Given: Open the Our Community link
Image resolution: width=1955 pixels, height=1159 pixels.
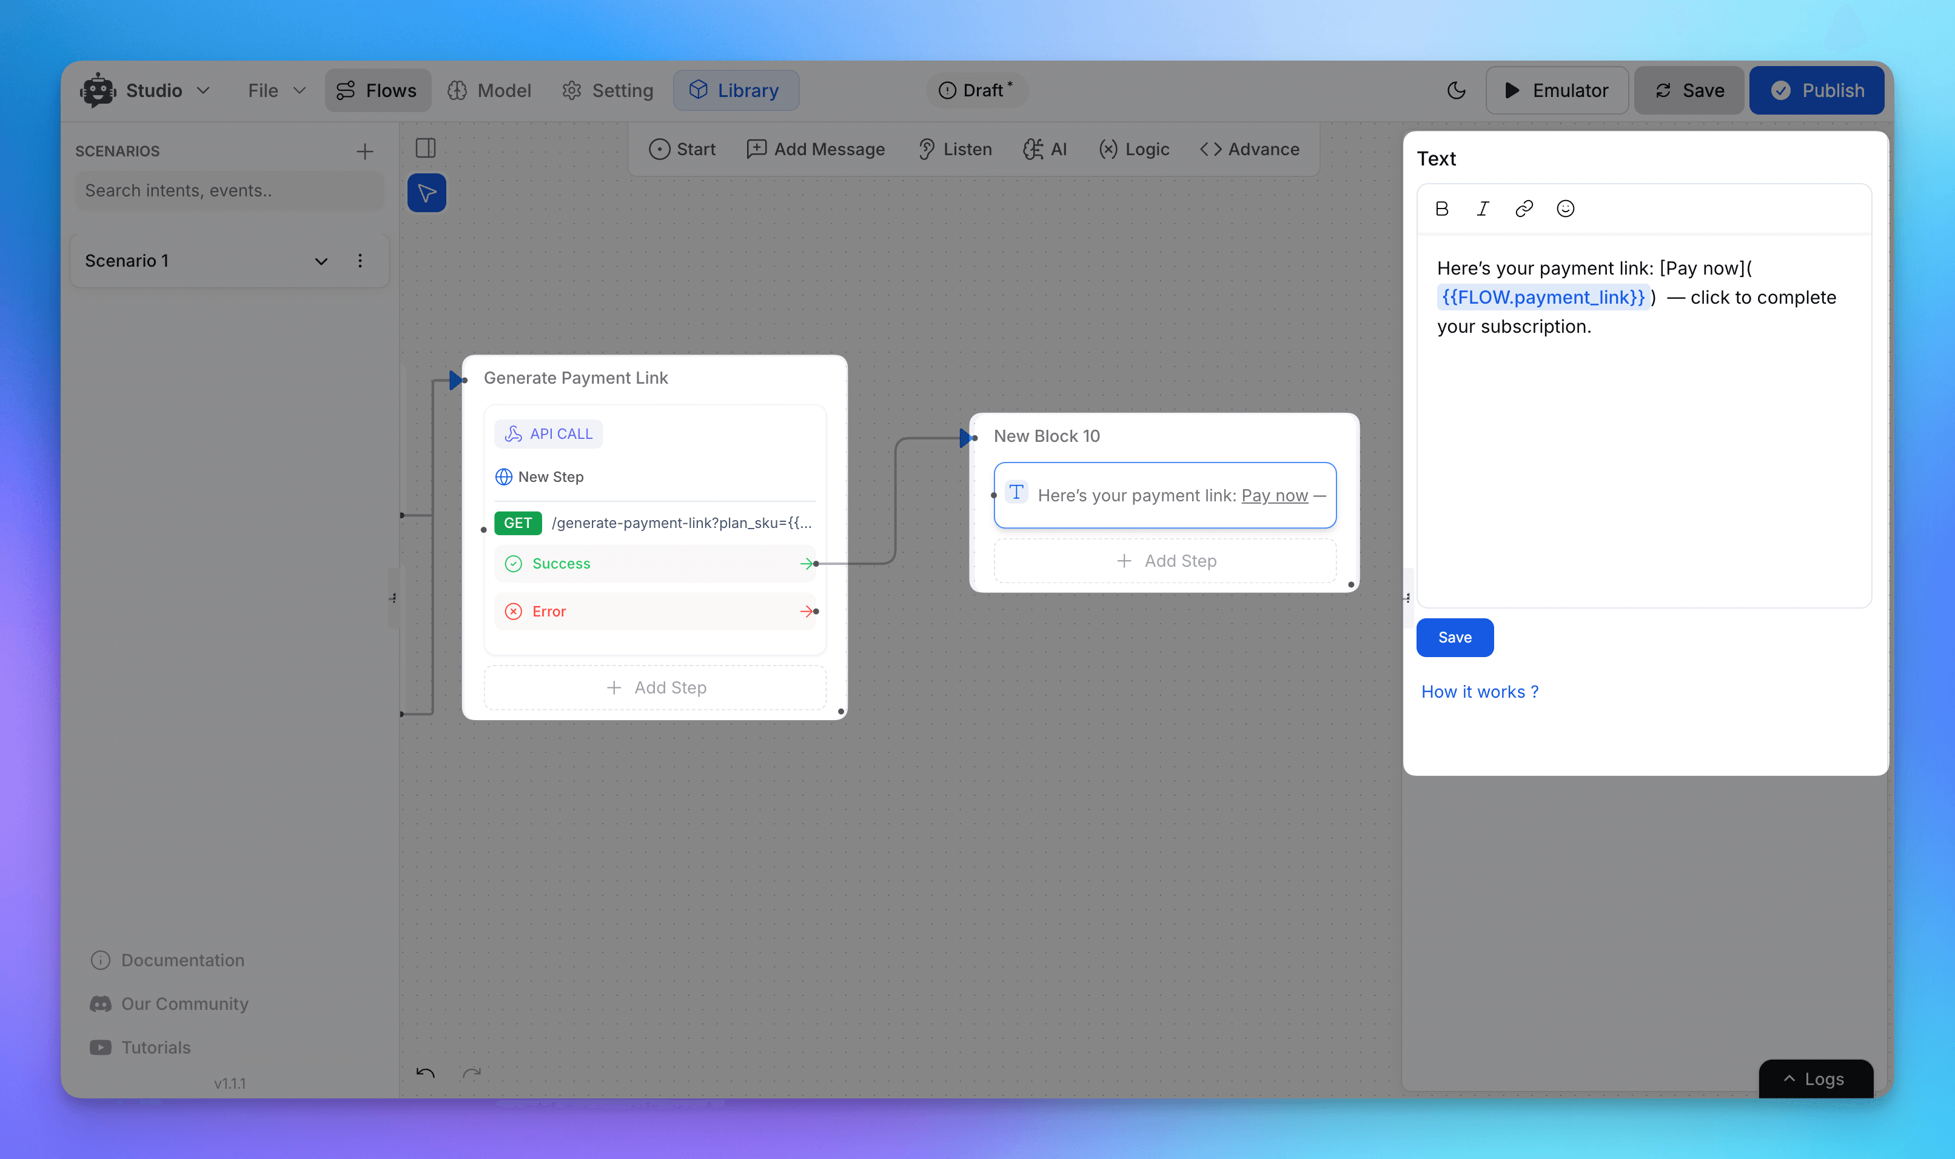Looking at the screenshot, I should click(169, 1004).
